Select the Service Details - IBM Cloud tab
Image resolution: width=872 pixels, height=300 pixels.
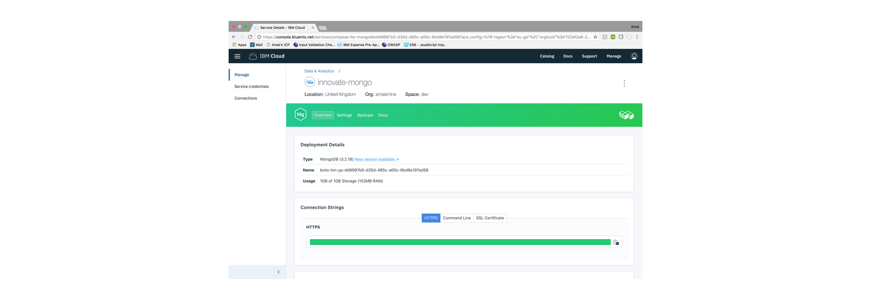pos(283,28)
